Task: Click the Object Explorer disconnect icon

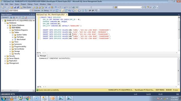Action: (14, 17)
